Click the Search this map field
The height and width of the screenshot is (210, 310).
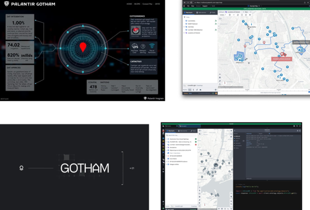pyautogui.click(x=181, y=135)
